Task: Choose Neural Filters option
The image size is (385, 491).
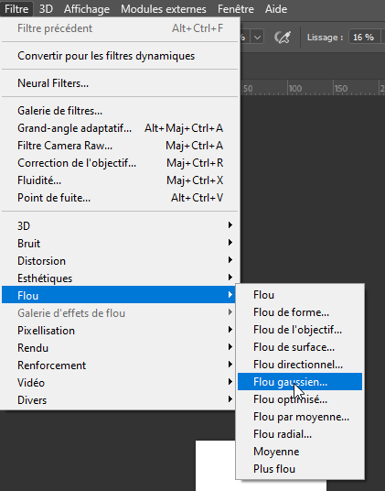Action: point(120,83)
